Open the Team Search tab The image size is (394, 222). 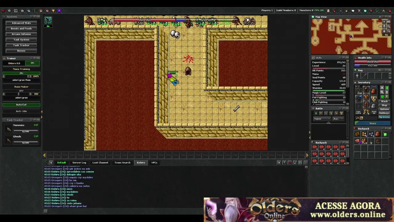tap(123, 162)
